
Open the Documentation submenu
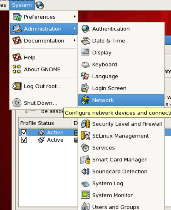(x=44, y=40)
